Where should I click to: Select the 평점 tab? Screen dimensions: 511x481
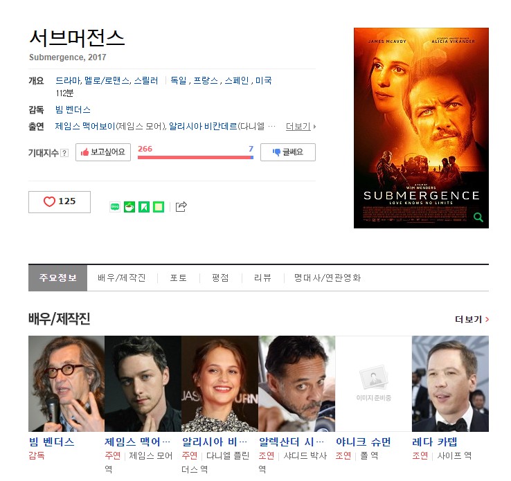pyautogui.click(x=220, y=278)
